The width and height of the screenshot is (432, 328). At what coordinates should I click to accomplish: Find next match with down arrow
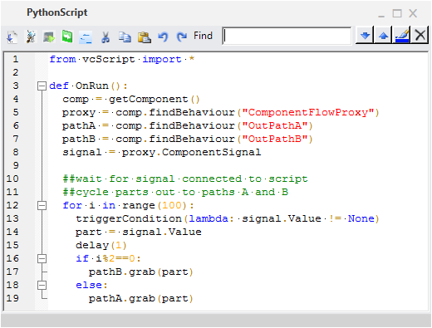coord(365,36)
